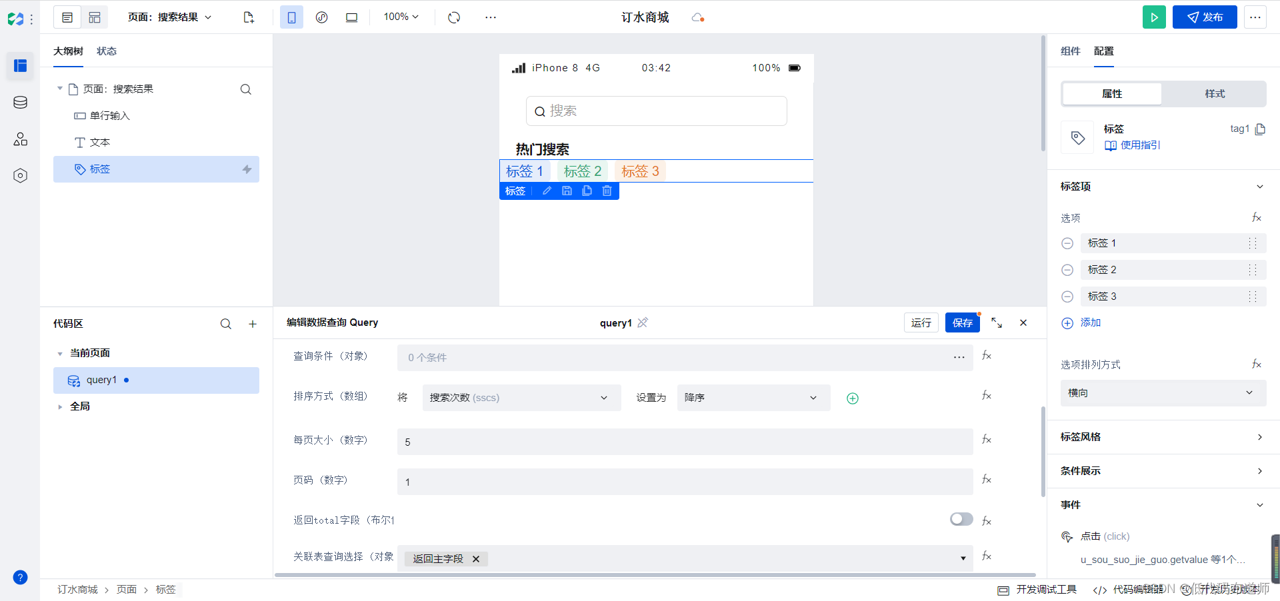Search in the code area panel

click(226, 324)
